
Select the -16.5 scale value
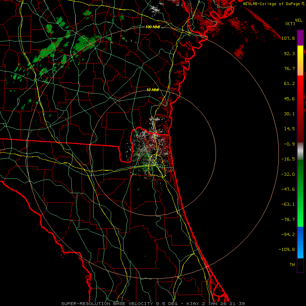[288, 159]
